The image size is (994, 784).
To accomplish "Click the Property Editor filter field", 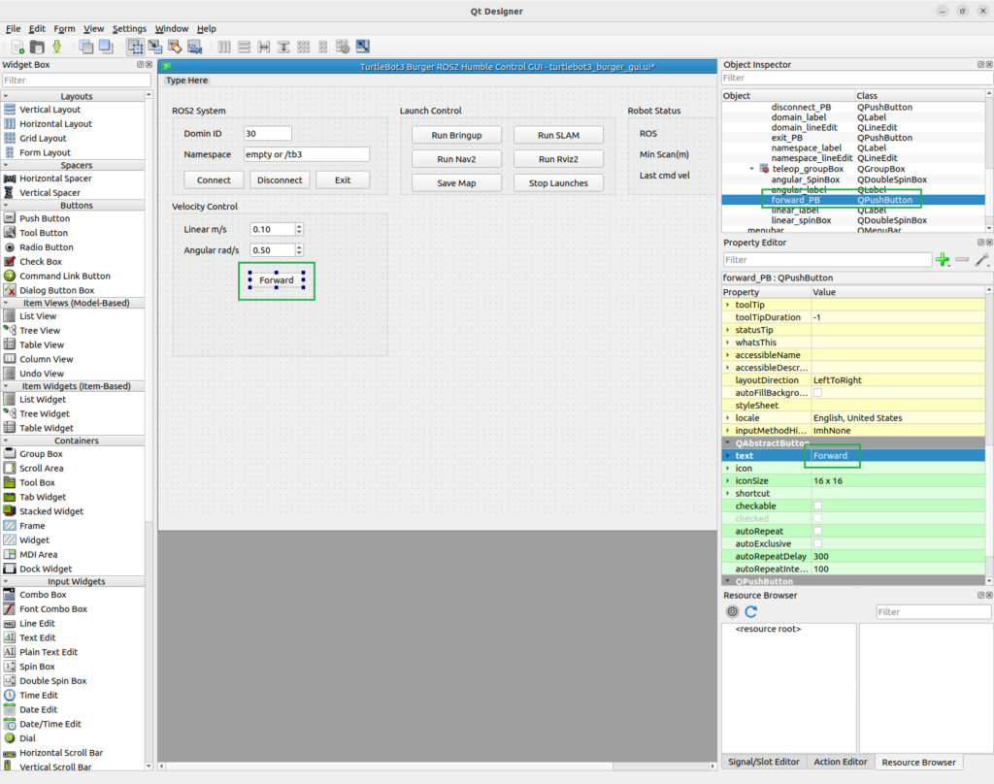I will click(x=827, y=260).
